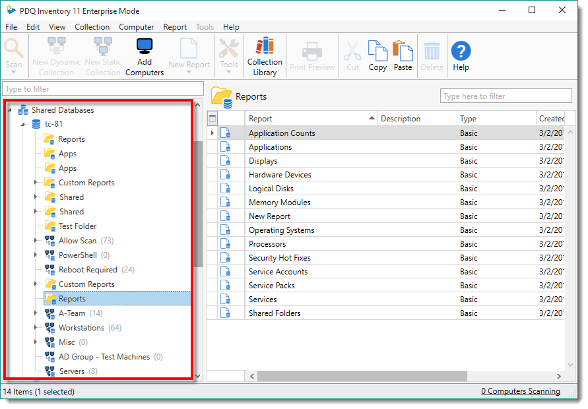This screenshot has width=588, height=409.
Task: Open the File menu
Action: (11, 27)
